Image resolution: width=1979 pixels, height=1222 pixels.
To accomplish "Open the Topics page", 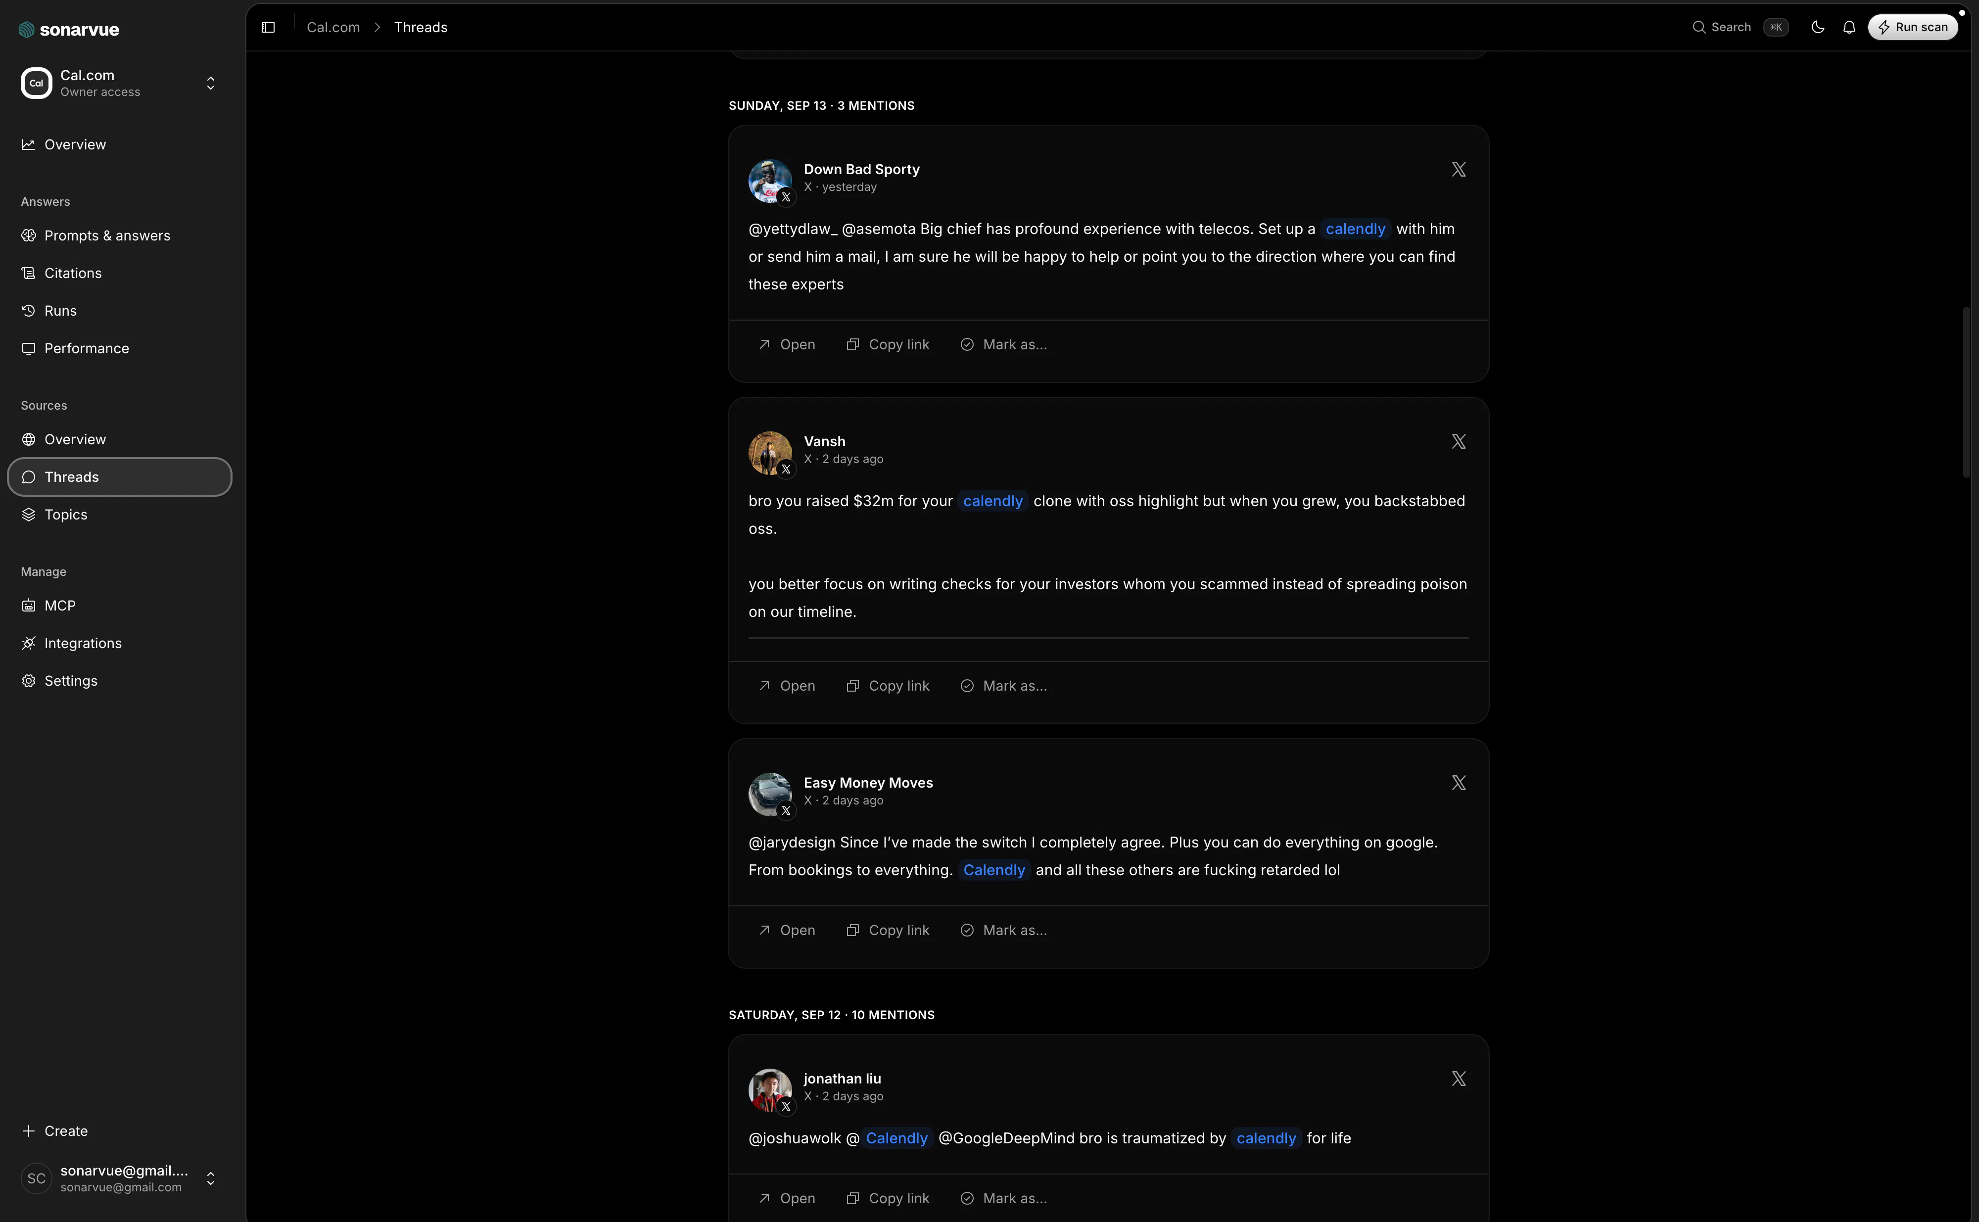I will point(120,515).
